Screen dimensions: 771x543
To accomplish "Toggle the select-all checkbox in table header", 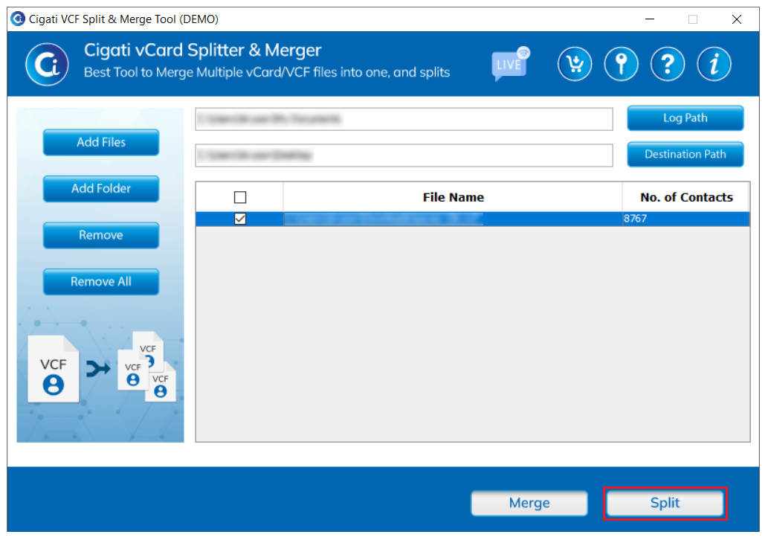I will pyautogui.click(x=240, y=197).
